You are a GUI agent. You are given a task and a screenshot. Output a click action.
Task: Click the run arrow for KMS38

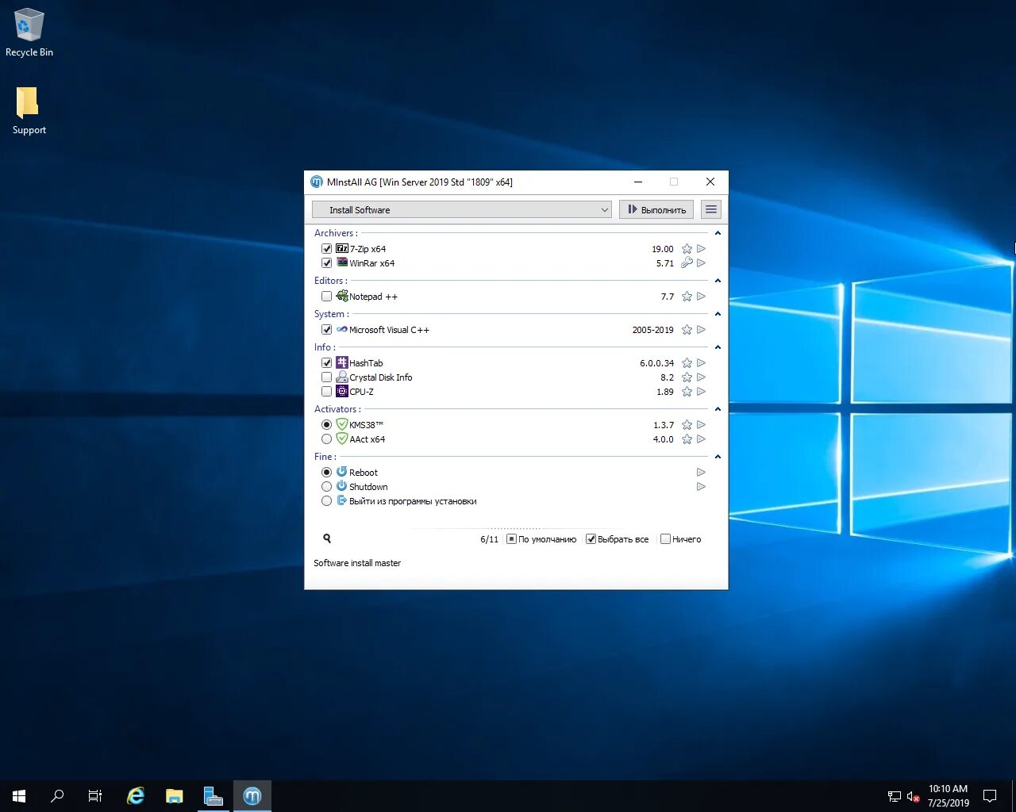coord(701,425)
